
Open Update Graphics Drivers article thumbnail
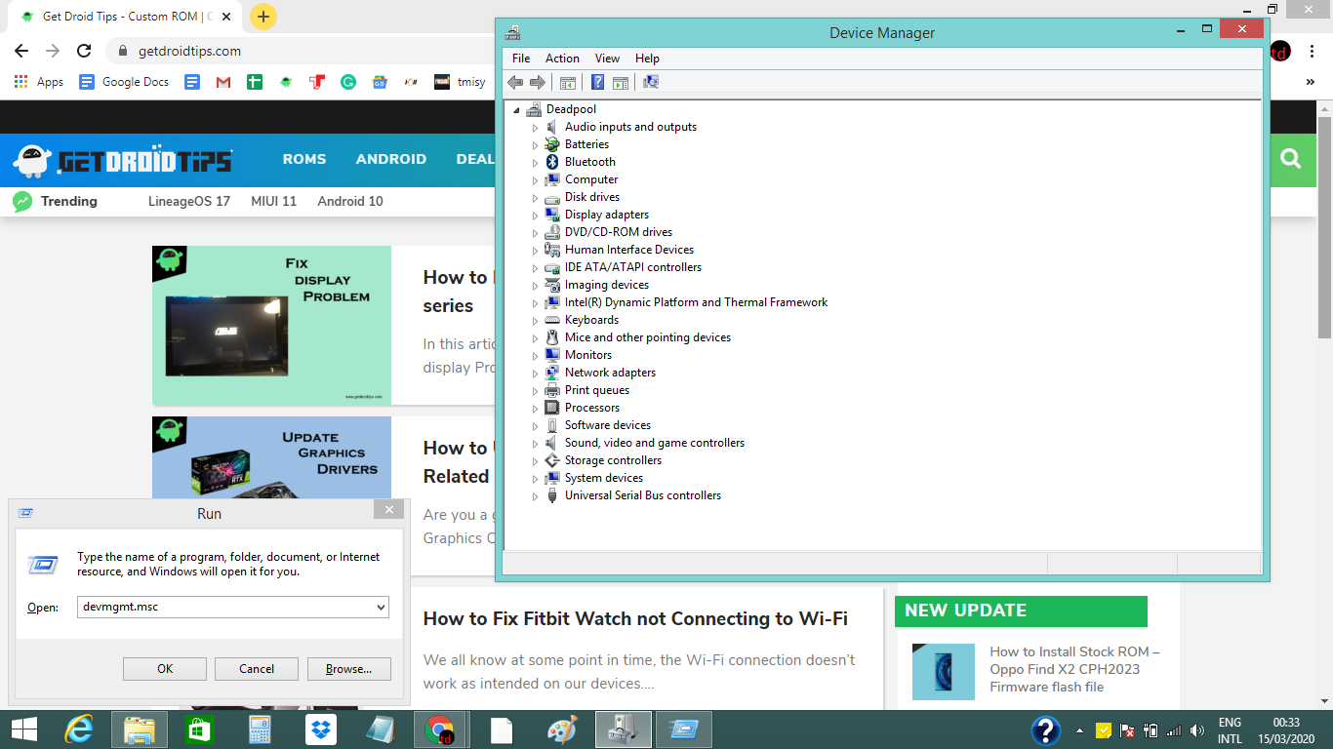tap(271, 458)
